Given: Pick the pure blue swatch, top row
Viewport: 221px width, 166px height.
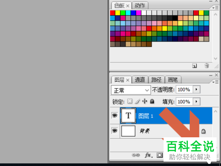Looking at the screenshot, I should click(x=133, y=13).
